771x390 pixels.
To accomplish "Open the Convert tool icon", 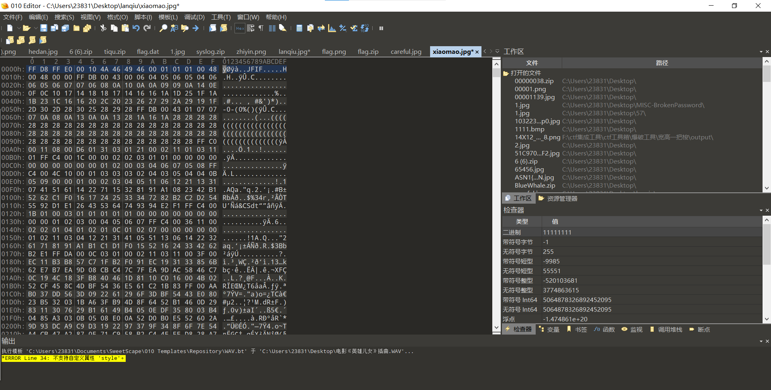I will (321, 28).
